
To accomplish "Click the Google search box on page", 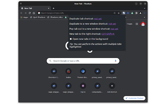I will [x=83, y=61].
